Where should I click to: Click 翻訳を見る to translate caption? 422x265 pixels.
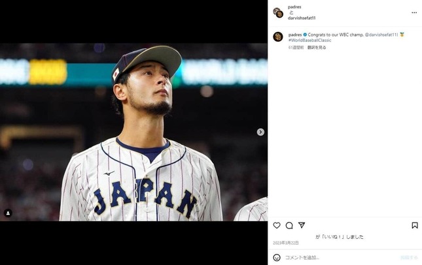pyautogui.click(x=317, y=48)
